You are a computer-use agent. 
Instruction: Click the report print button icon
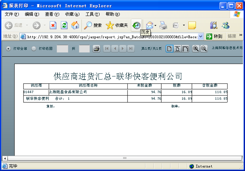click(97, 49)
